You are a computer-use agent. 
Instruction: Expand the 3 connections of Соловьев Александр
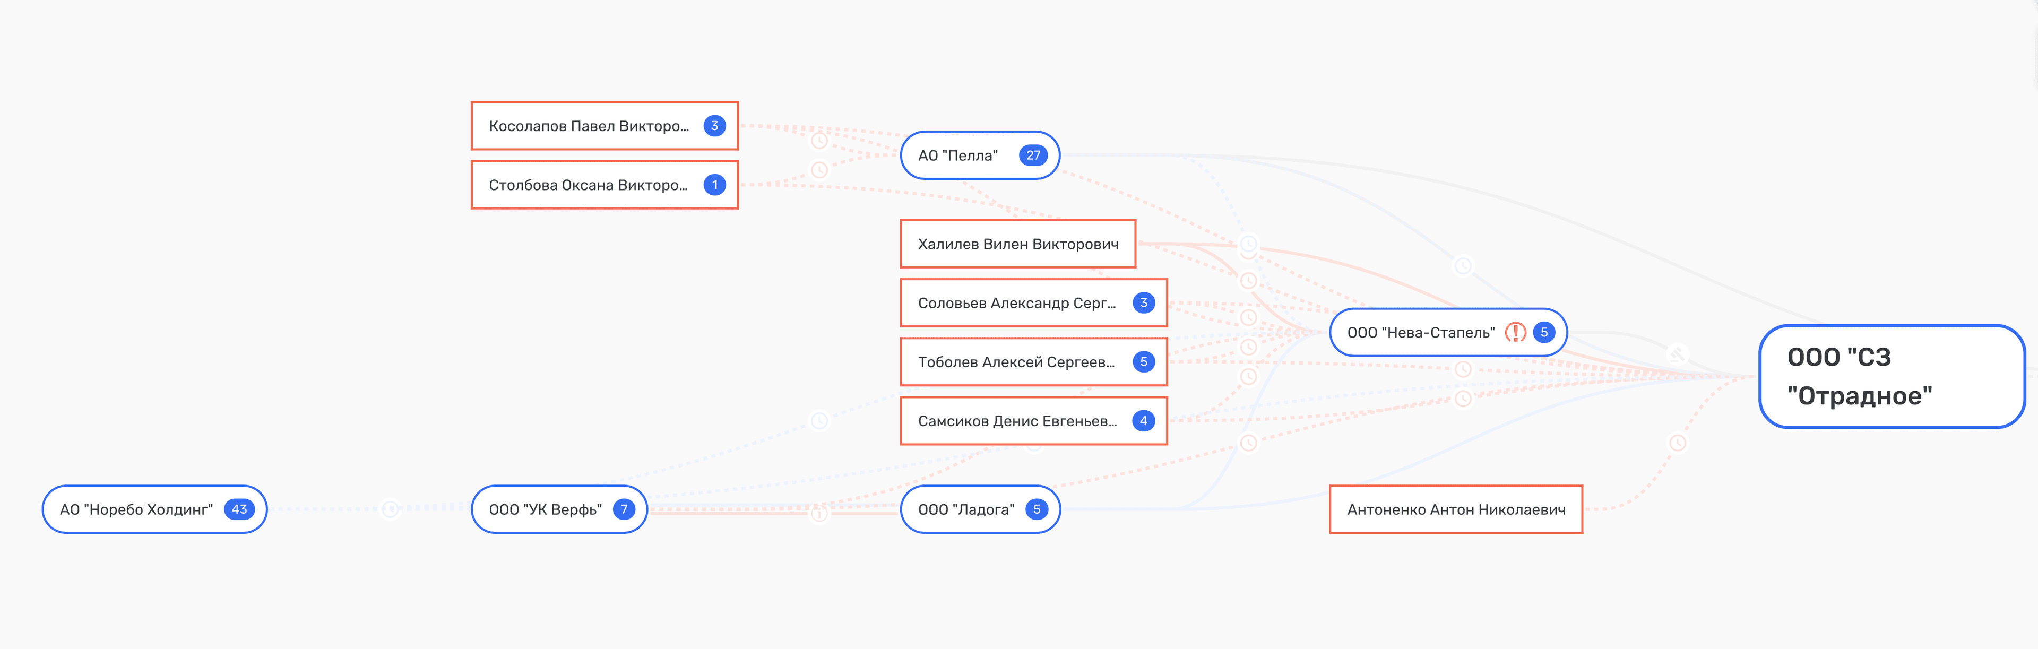click(1143, 303)
